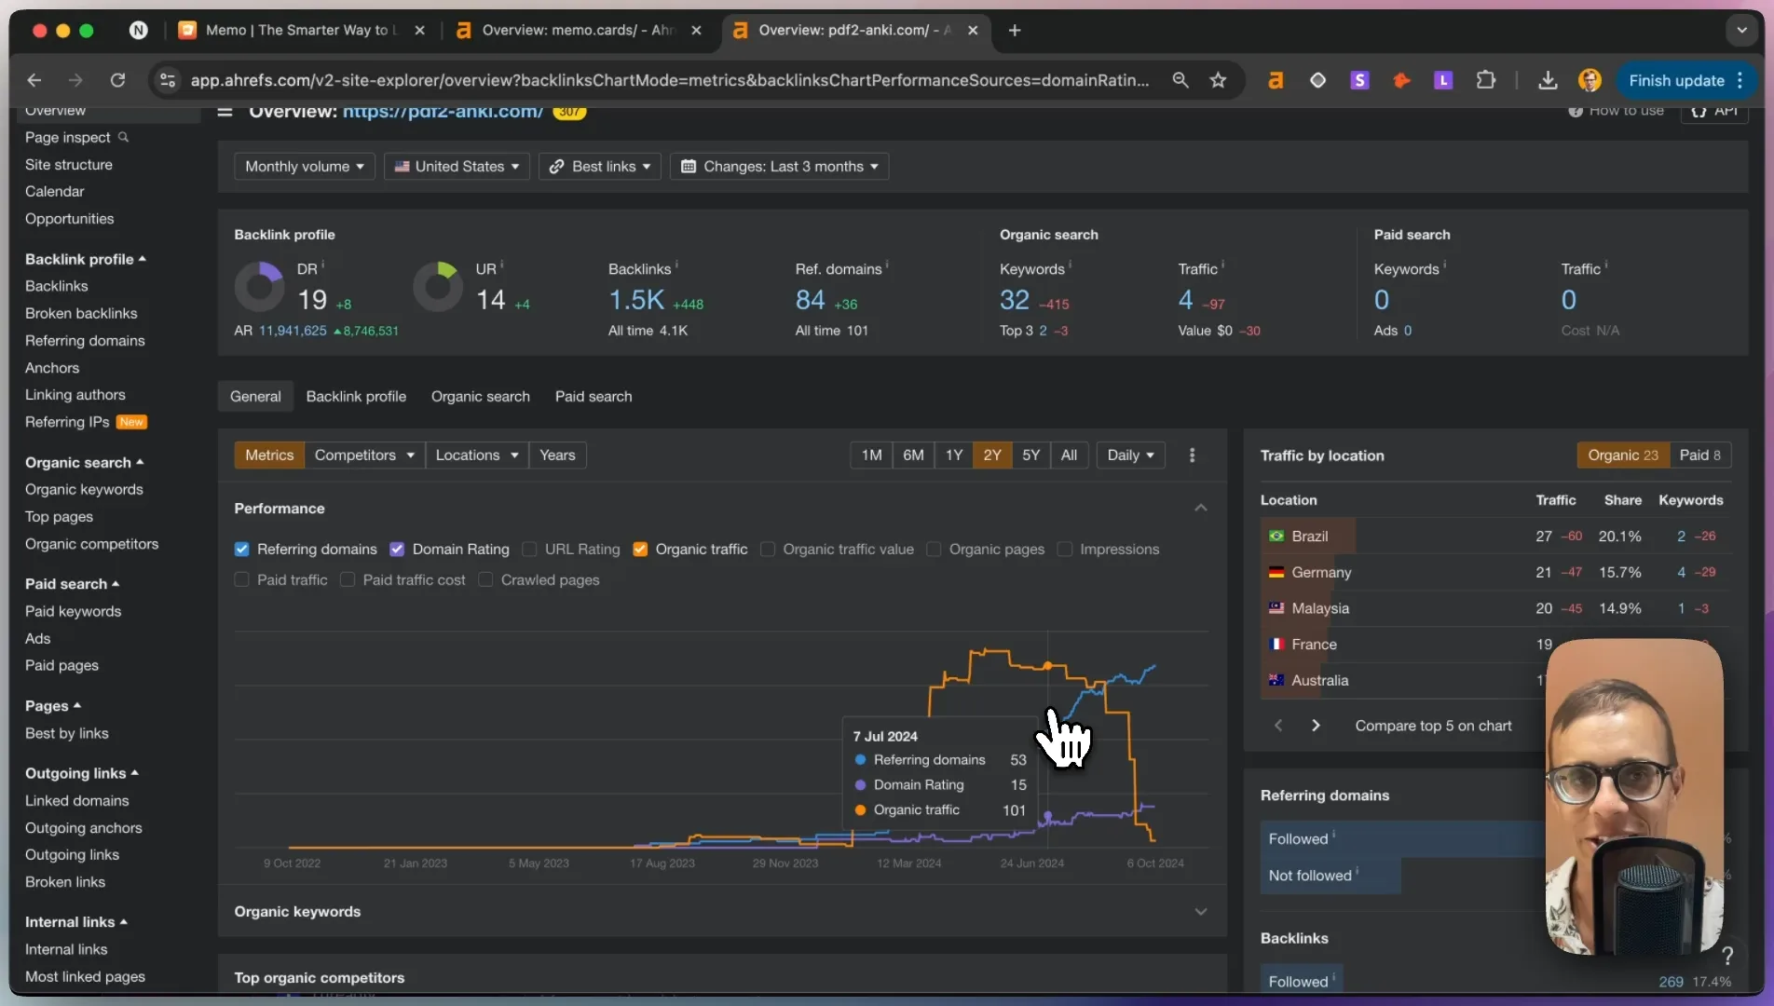1774x1006 pixels.
Task: Click the orange point on the 7 Jul 2024 chart line
Action: (1048, 665)
